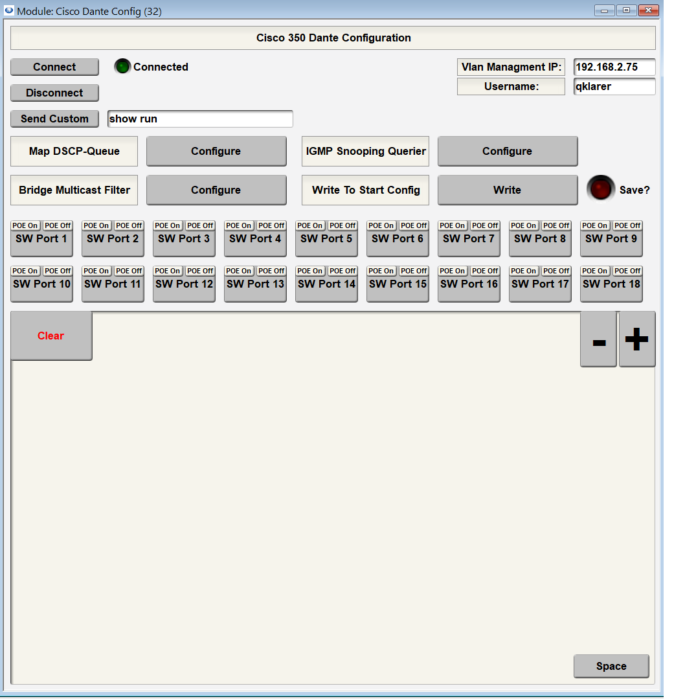Image resolution: width=685 pixels, height=699 pixels.
Task: Write the running config to startup
Action: 508,190
